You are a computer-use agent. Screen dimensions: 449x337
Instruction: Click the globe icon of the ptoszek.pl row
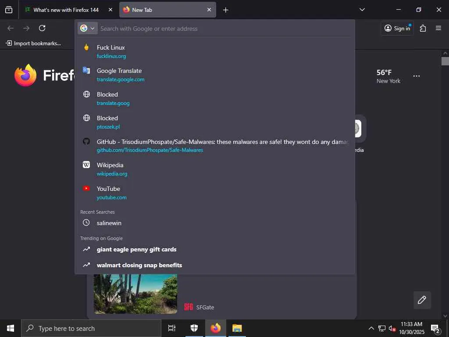pos(86,118)
